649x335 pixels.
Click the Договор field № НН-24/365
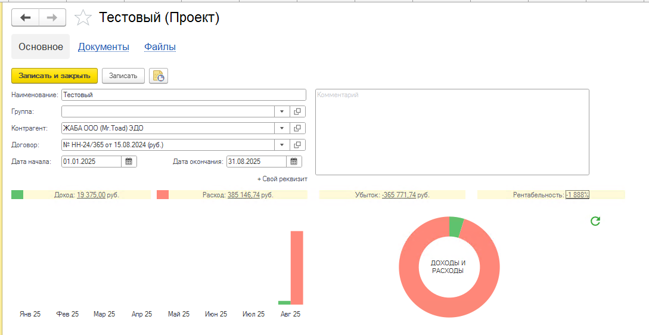click(168, 145)
